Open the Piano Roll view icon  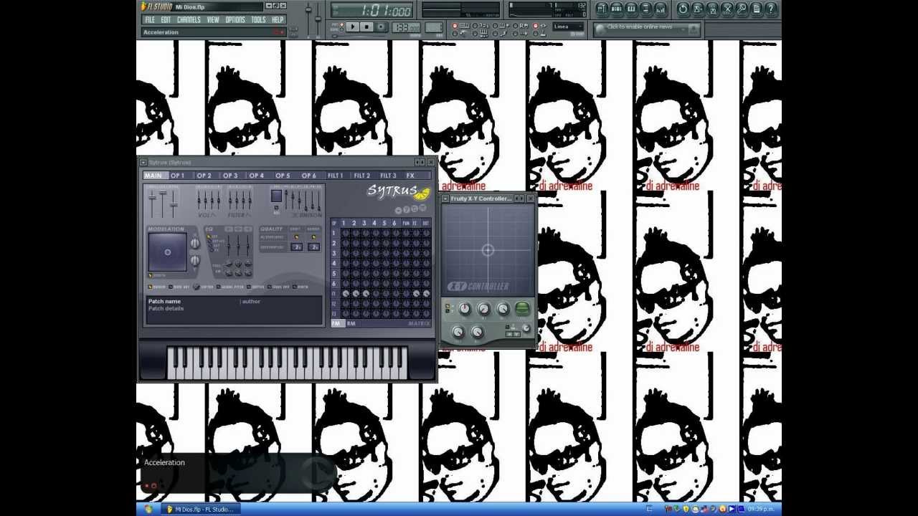631,9
